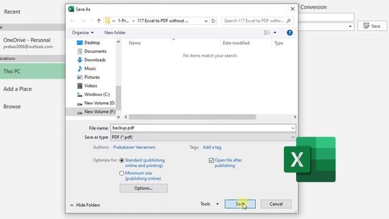The image size is (389, 219).
Task: Sort by Name column header
Action: [x=135, y=43]
